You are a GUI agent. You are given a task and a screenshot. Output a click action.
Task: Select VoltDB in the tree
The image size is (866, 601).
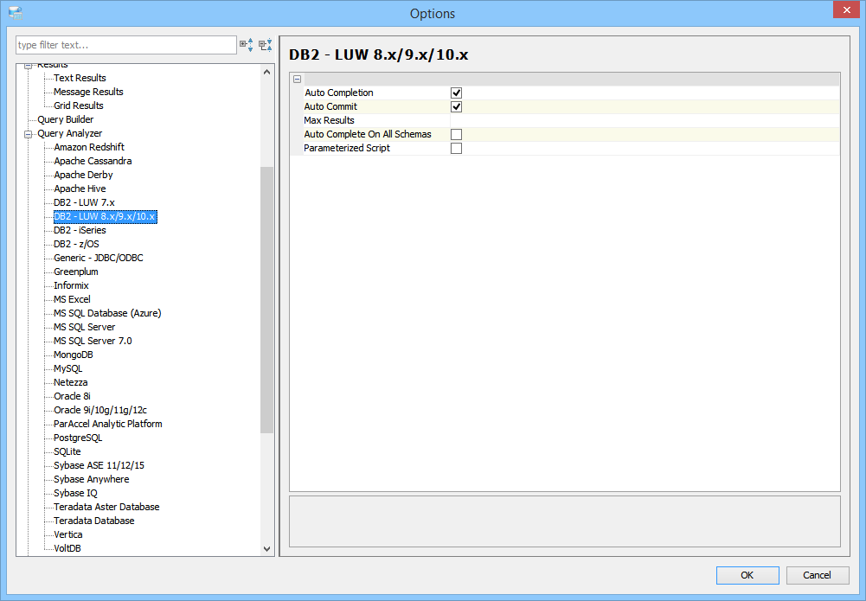(x=67, y=548)
